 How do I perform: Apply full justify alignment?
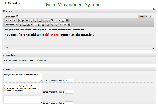click(x=24, y=25)
